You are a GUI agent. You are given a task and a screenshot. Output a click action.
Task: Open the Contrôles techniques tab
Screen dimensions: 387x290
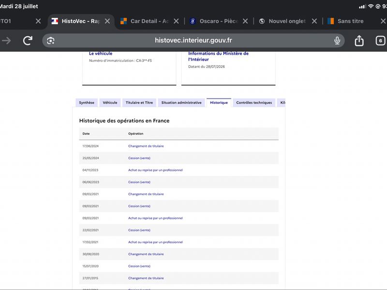tap(254, 102)
